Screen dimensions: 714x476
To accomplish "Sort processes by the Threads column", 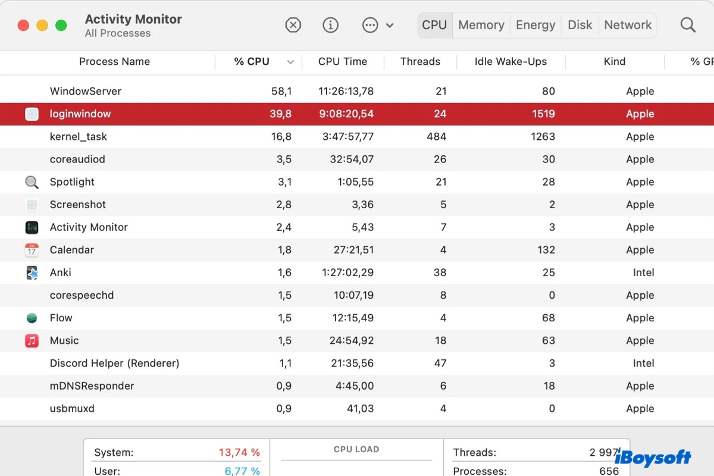I will click(x=420, y=61).
